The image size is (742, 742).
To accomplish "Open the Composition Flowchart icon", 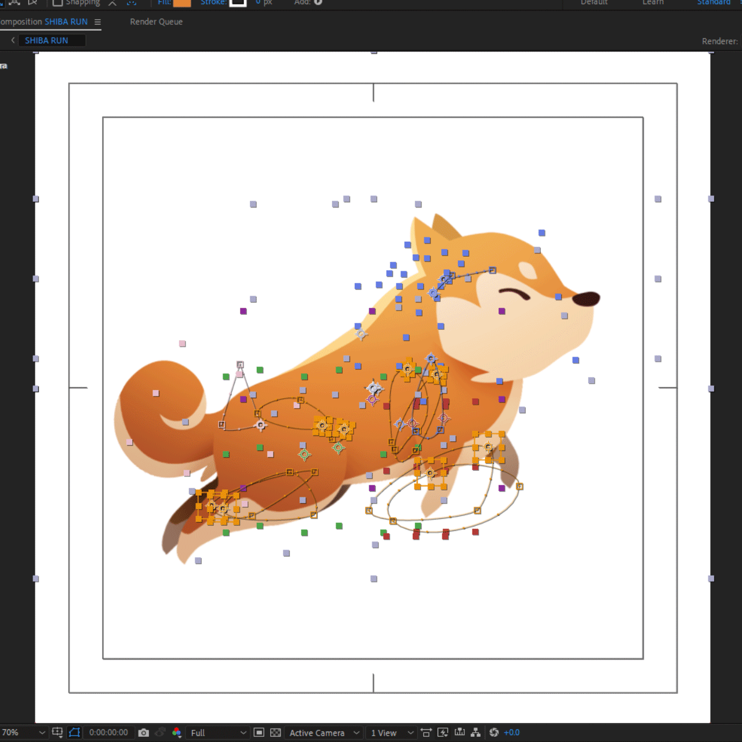I will pos(476,733).
